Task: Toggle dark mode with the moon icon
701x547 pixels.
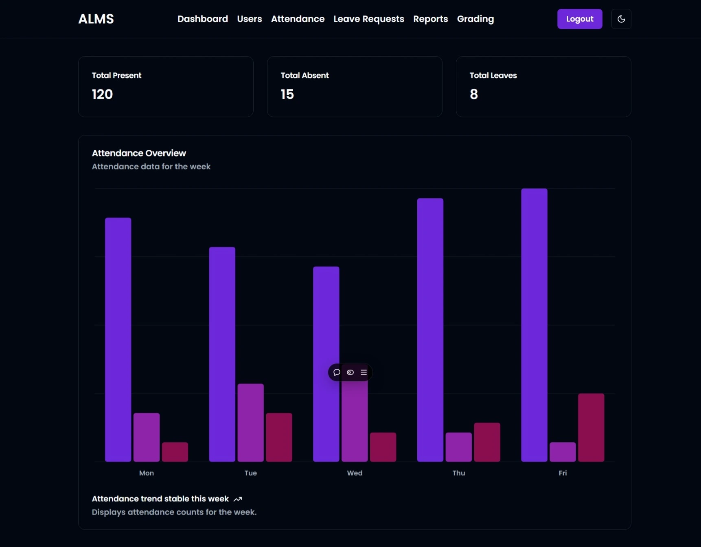Action: coord(621,19)
